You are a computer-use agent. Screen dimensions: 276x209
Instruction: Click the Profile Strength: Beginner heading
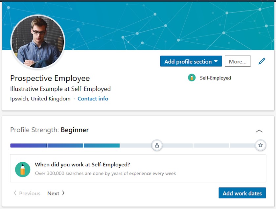[x=49, y=130]
